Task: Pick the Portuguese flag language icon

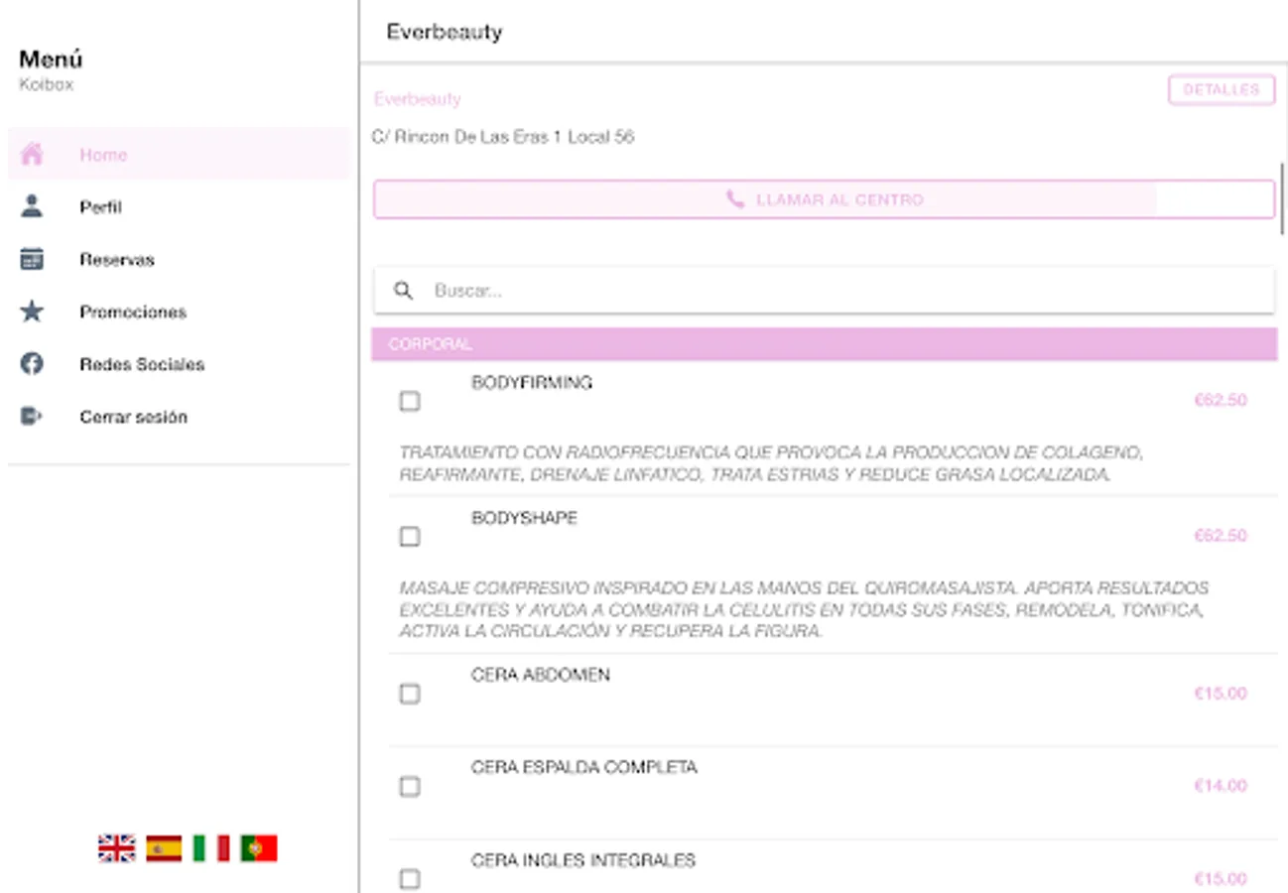Action: tap(258, 848)
